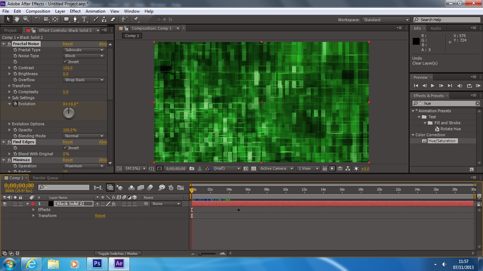
Task: Activate the Zoom tool
Action: [x=26, y=19]
